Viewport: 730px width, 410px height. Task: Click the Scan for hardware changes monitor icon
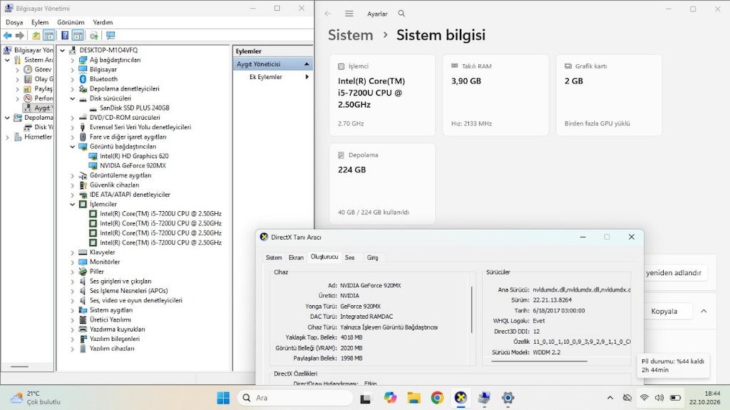click(110, 36)
